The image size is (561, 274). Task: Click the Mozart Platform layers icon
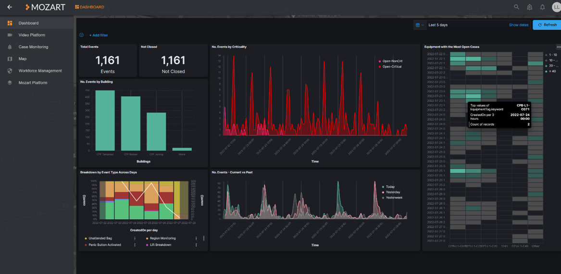coord(10,83)
